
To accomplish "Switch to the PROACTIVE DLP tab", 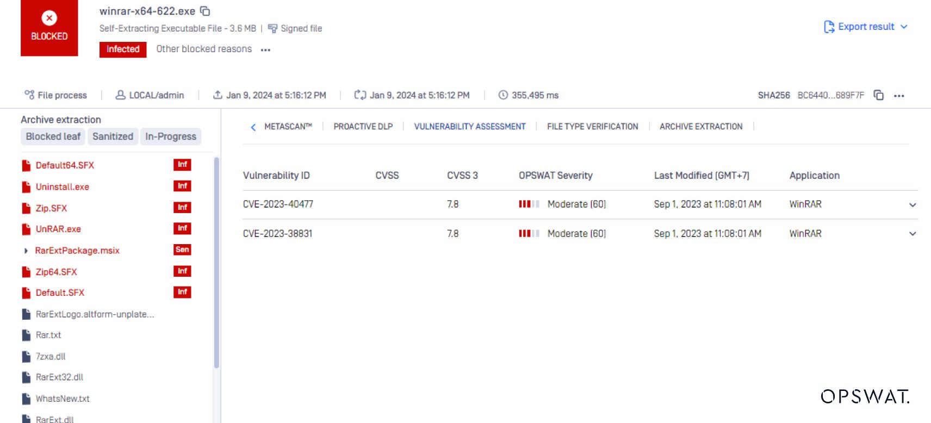I will tap(363, 127).
